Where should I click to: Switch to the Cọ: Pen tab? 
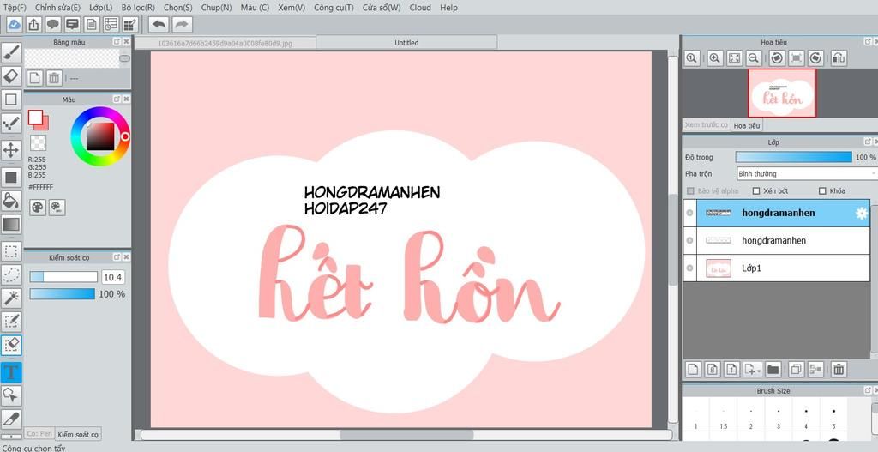(x=39, y=433)
